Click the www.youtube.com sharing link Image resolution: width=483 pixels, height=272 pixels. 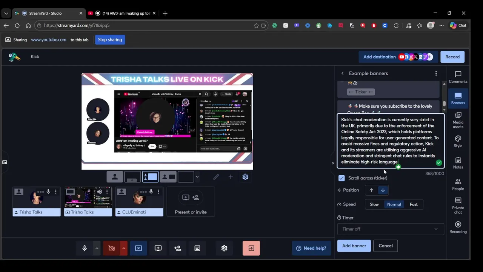pyautogui.click(x=49, y=40)
